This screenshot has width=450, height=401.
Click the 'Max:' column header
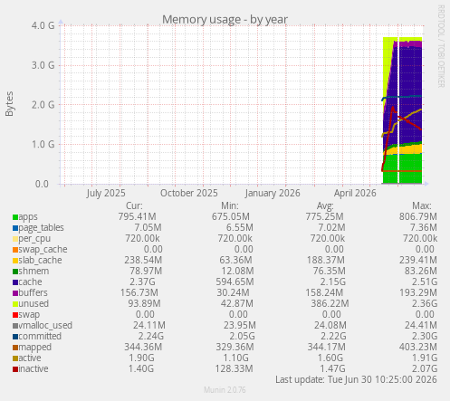click(422, 205)
